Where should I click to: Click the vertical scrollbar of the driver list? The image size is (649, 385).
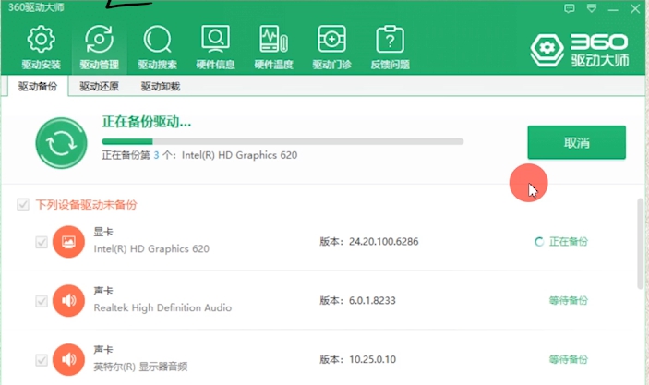pyautogui.click(x=641, y=244)
